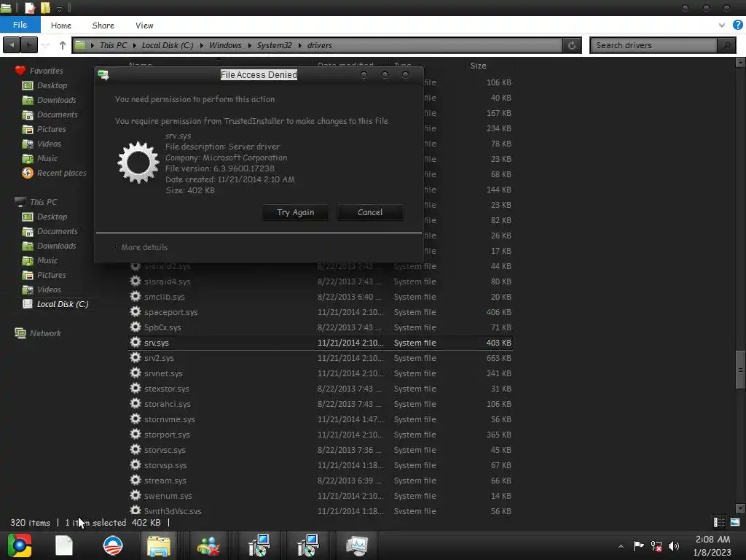Open Network in the navigation pane
746x560 pixels.
[x=45, y=333]
